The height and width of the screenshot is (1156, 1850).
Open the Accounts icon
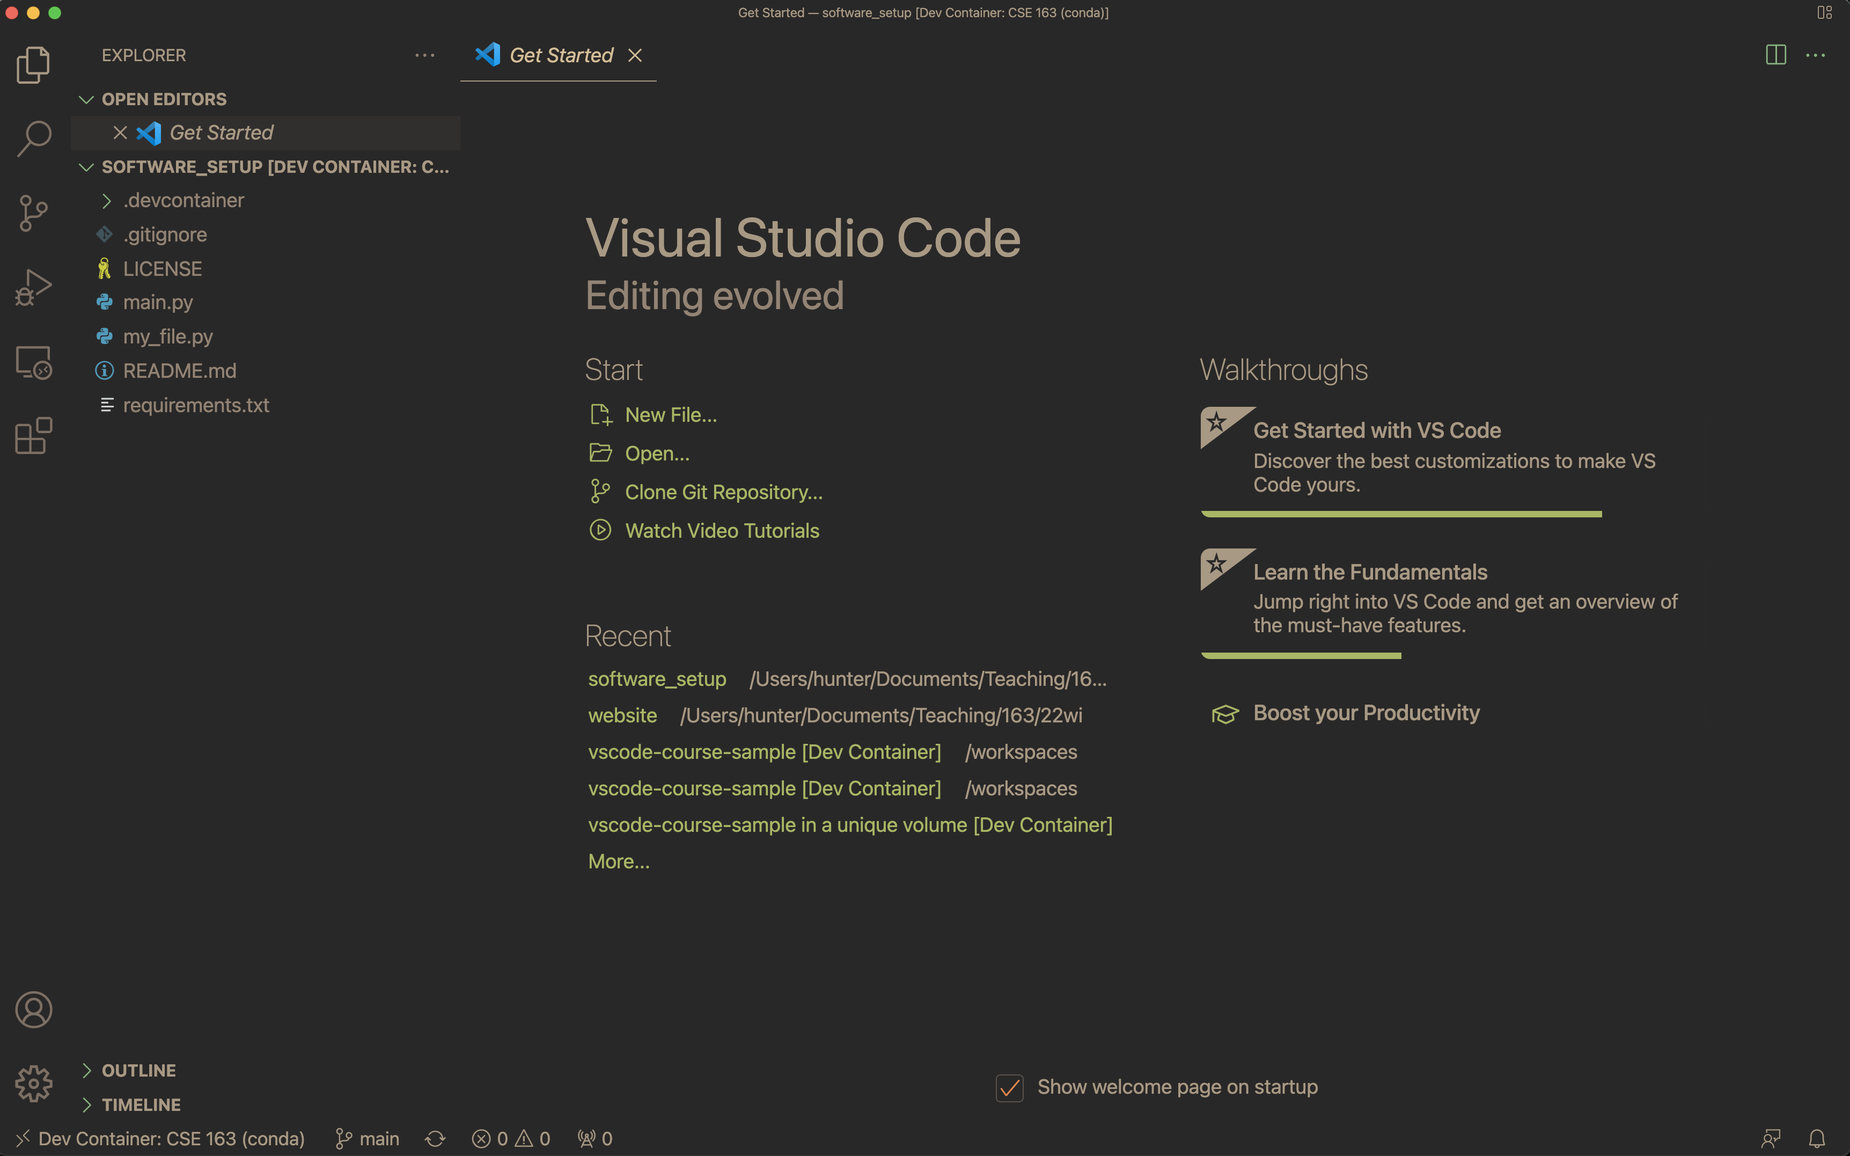34,1010
